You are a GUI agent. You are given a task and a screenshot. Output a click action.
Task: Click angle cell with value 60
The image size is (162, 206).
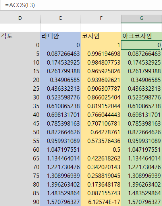click(20, 150)
